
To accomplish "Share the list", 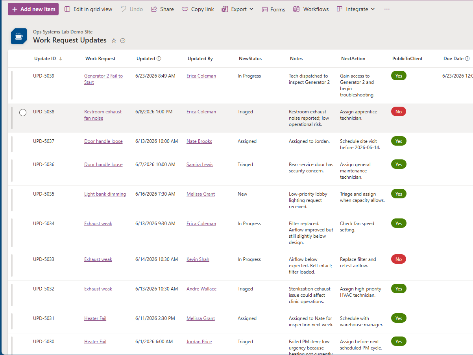I will 162,9.
